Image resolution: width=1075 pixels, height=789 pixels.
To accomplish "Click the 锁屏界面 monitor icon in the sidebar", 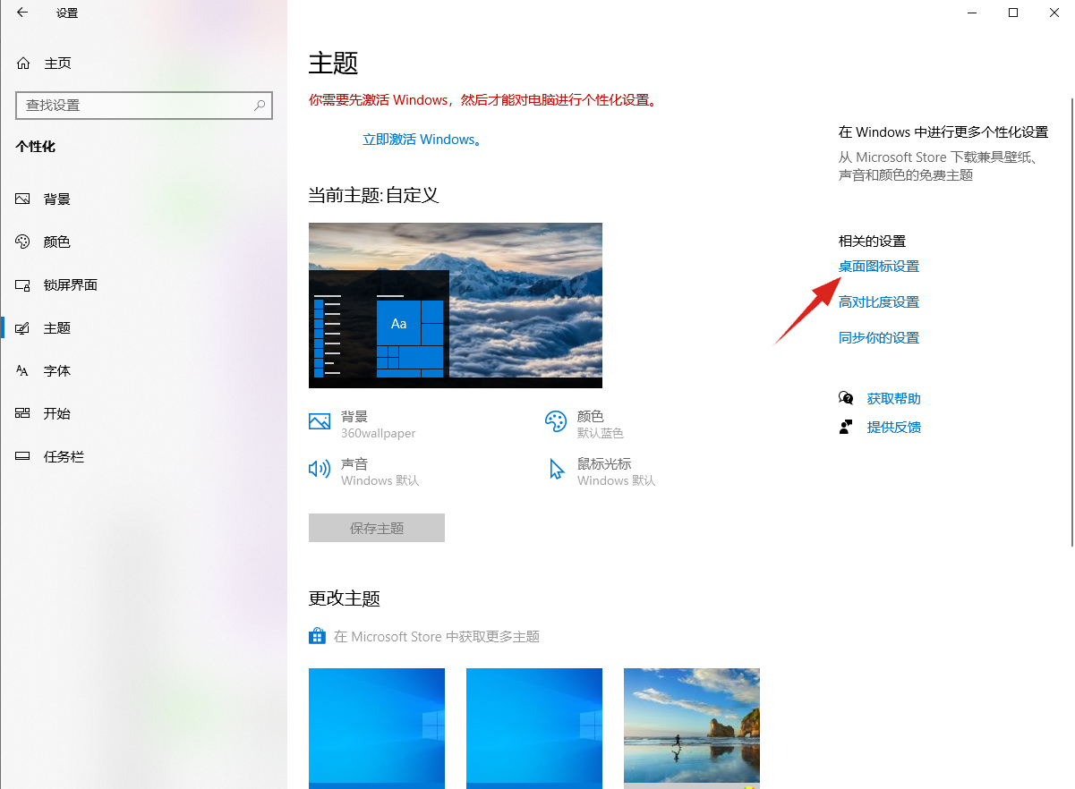I will pyautogui.click(x=23, y=284).
